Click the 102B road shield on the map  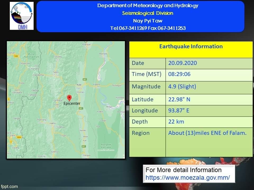click(x=16, y=56)
